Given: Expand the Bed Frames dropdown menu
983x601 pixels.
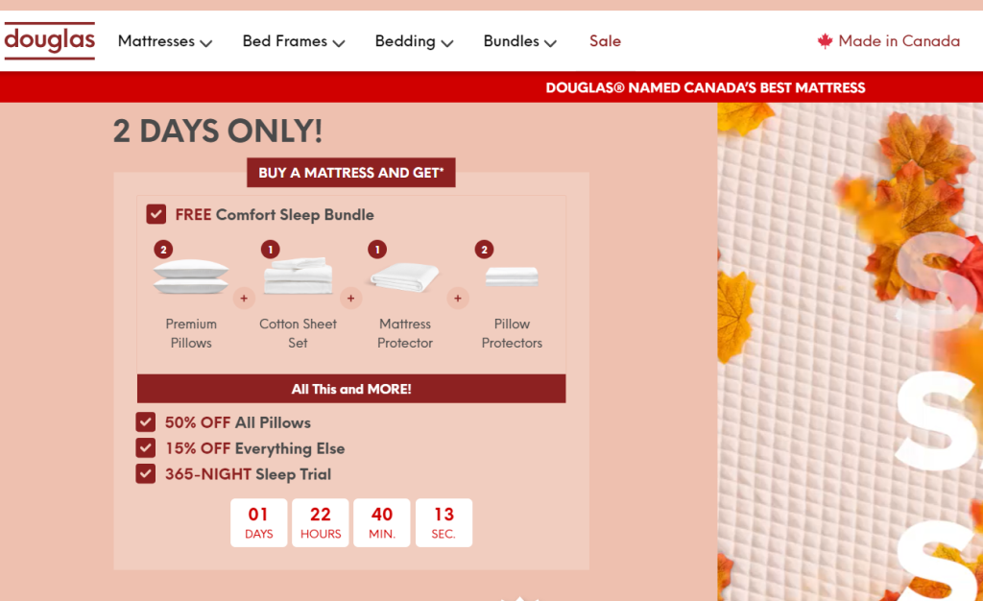Looking at the screenshot, I should [294, 41].
